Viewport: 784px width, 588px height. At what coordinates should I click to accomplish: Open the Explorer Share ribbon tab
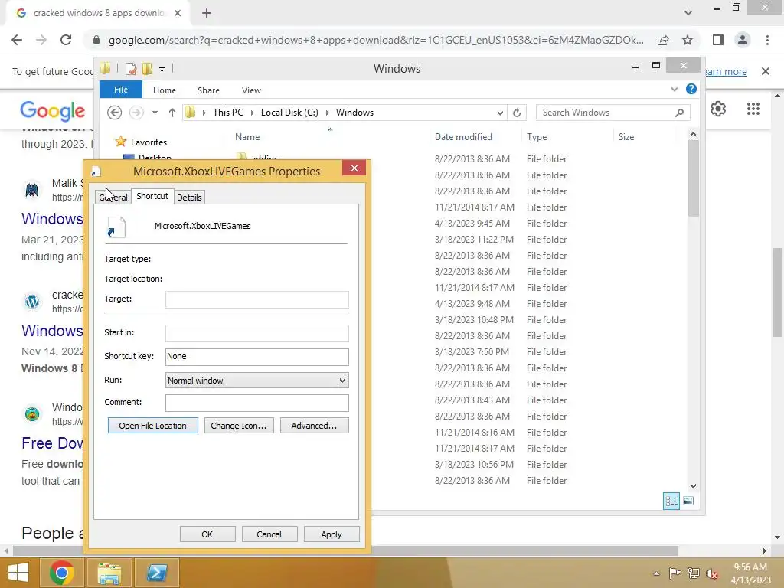pos(208,90)
